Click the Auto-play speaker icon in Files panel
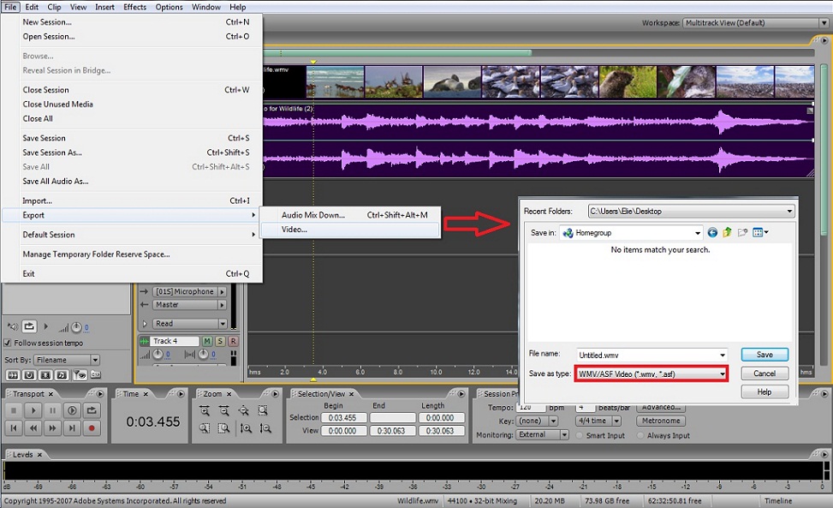The height and width of the screenshot is (508, 833). 13,326
